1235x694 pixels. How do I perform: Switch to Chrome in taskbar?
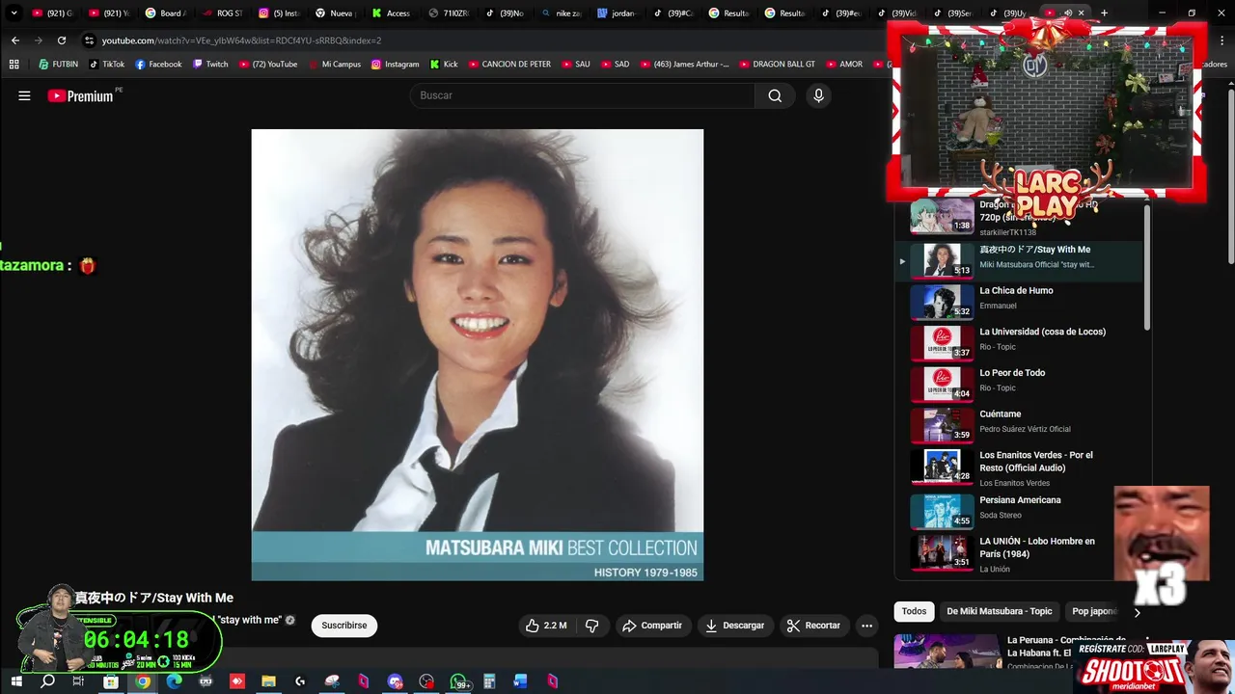143,681
